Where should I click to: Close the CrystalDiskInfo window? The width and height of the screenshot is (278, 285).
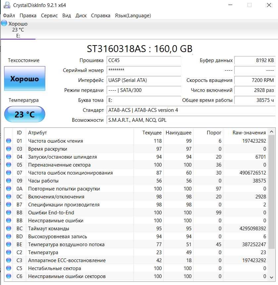coord(269,5)
